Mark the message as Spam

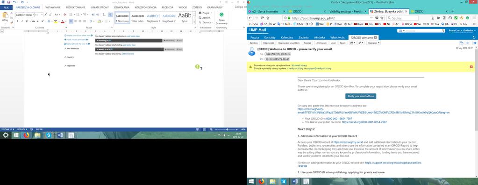click(342, 43)
